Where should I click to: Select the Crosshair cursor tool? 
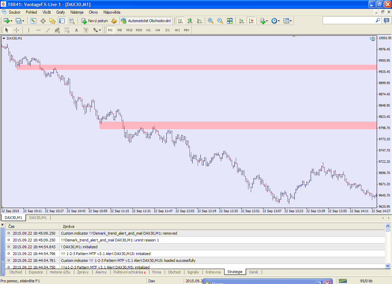pos(16,30)
